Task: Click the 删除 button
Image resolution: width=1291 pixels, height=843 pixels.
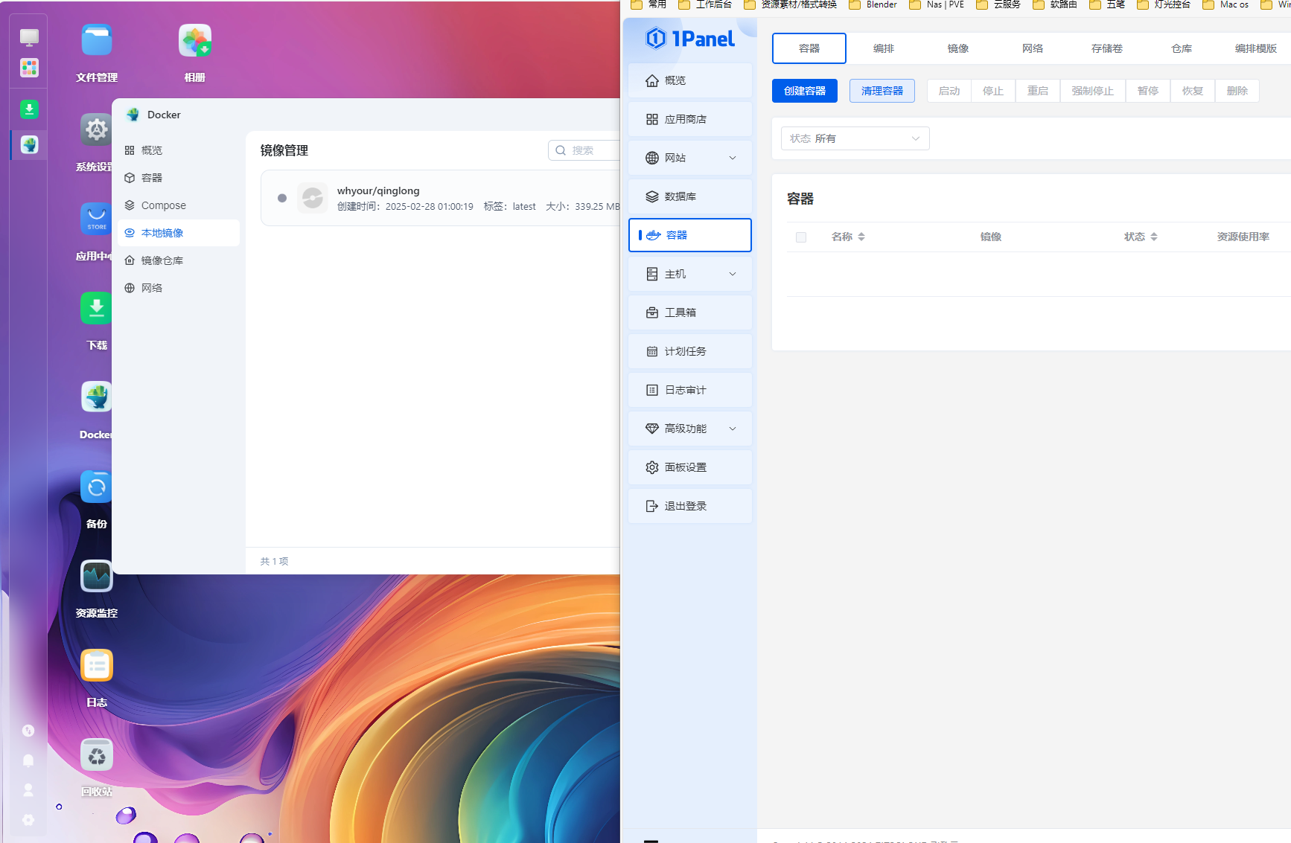Action: [x=1237, y=91]
